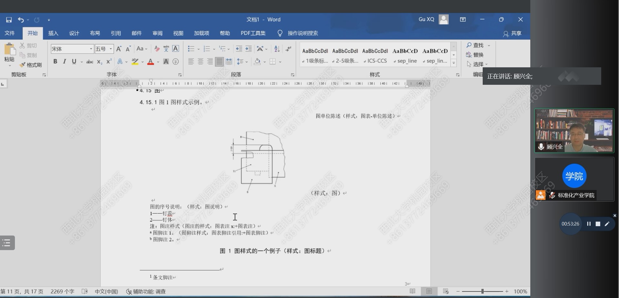This screenshot has width=619, height=298.
Task: Open the font name dropdown (宋体)
Action: [x=91, y=49]
